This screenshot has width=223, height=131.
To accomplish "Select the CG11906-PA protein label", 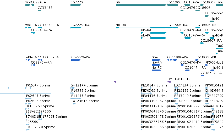I will (178, 57).
